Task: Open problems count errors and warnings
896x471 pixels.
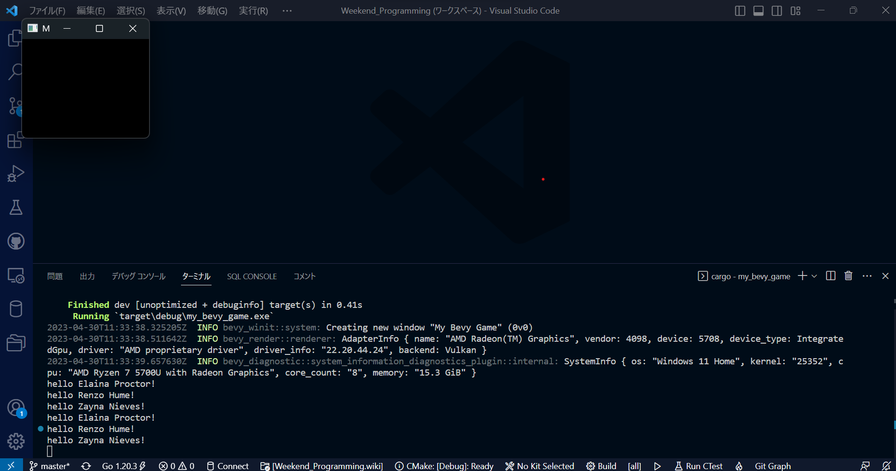Action: [x=177, y=466]
